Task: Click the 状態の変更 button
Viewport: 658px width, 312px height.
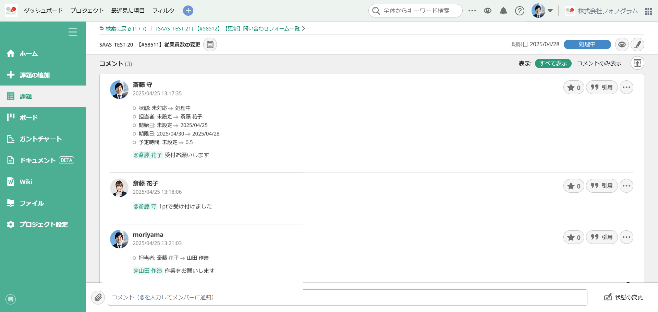Action: click(624, 297)
